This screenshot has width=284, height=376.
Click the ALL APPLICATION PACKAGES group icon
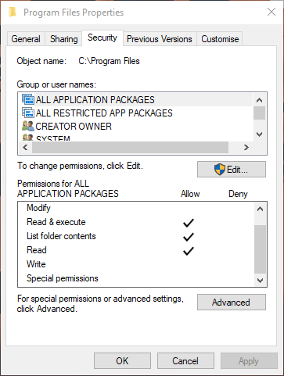(x=28, y=99)
